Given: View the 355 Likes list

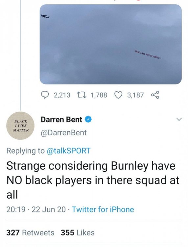Looking at the screenshot, I should (x=78, y=233).
